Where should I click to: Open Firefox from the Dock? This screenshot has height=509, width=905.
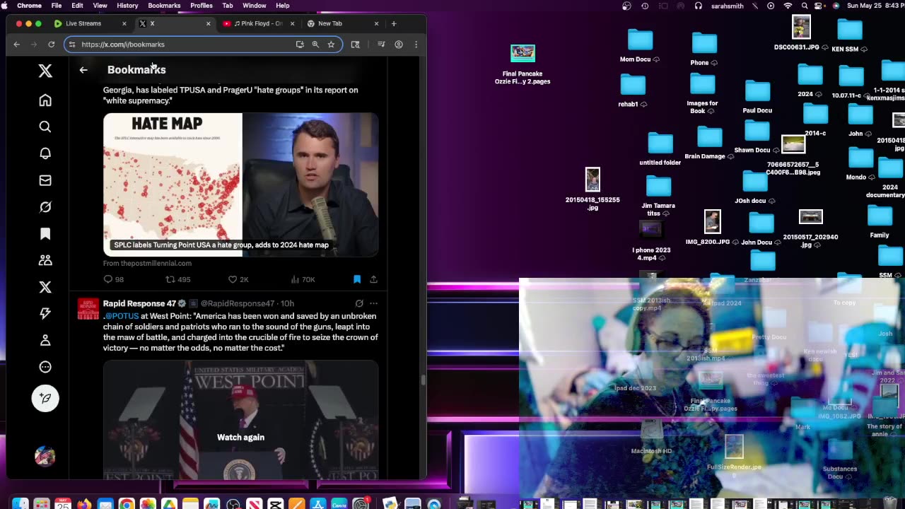[x=84, y=504]
